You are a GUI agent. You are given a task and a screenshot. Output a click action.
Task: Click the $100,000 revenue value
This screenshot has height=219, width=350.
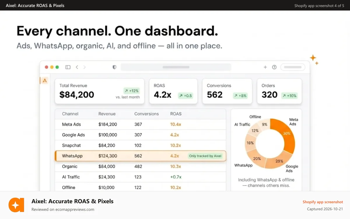pyautogui.click(x=108, y=135)
